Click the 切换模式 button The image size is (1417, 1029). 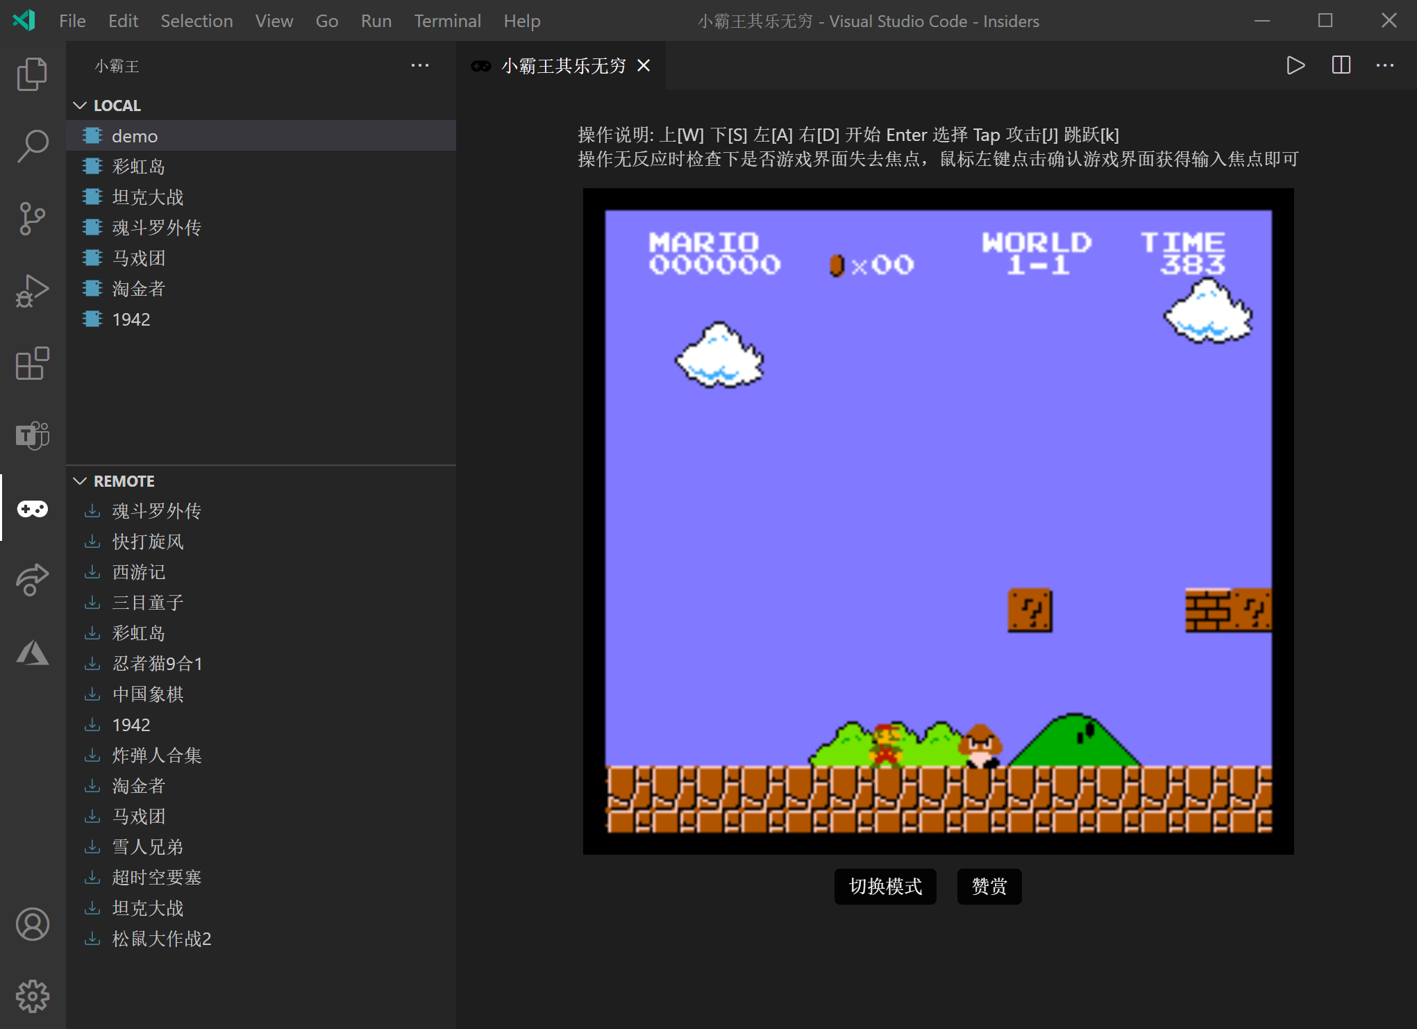click(885, 887)
